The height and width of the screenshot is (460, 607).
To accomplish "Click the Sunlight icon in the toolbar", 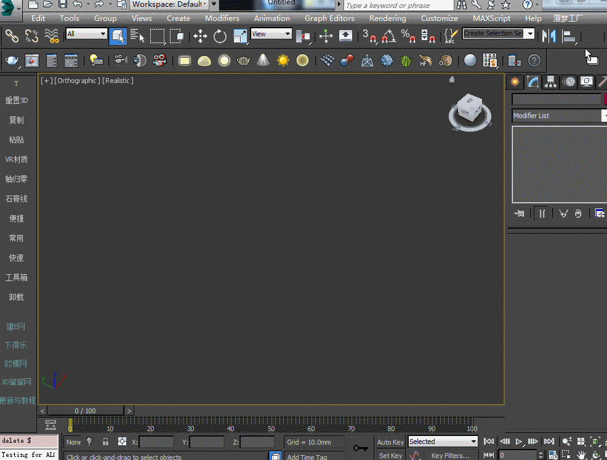I will [x=283, y=60].
